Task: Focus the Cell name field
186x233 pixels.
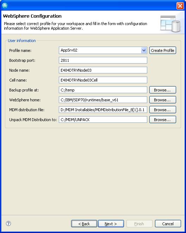Action: 103,80
